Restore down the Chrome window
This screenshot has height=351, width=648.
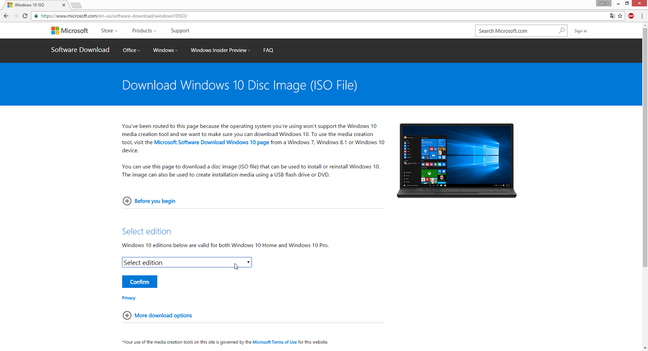(627, 3)
